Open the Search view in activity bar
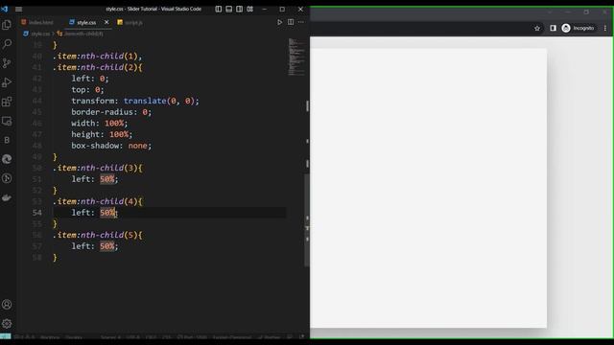 pos(7,44)
